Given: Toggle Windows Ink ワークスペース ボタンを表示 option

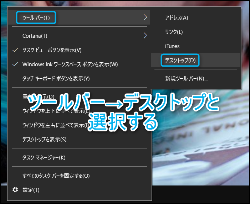Looking at the screenshot, I should pos(70,64).
